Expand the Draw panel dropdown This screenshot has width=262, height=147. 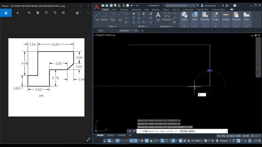tap(112, 26)
